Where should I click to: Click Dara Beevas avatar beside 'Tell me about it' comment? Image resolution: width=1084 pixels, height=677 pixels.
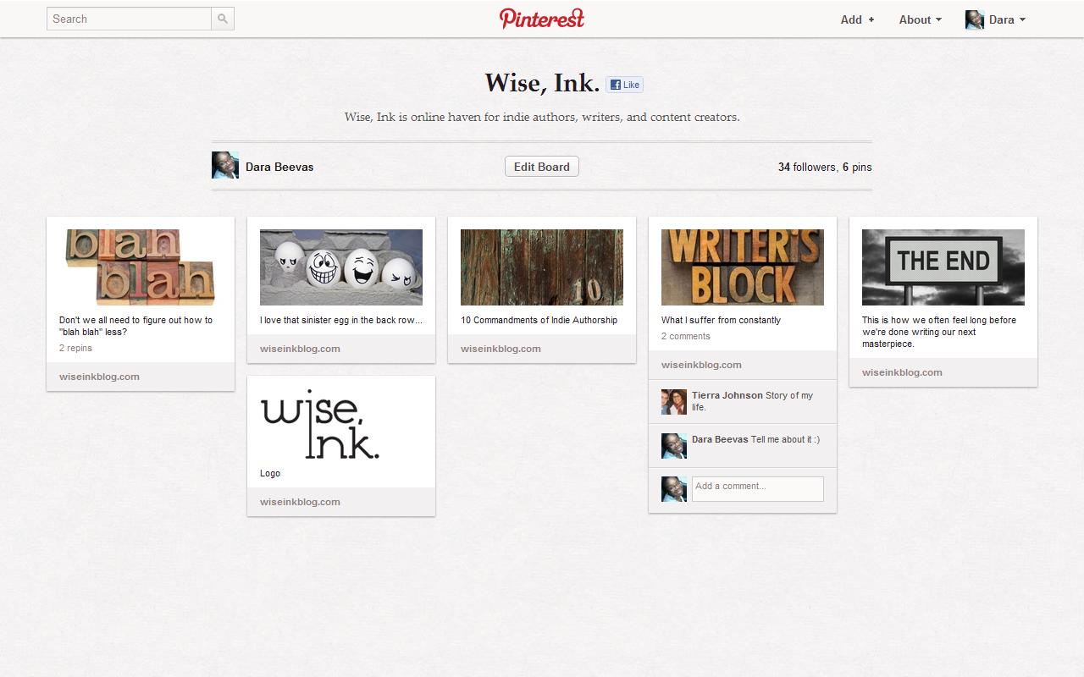[x=674, y=446]
